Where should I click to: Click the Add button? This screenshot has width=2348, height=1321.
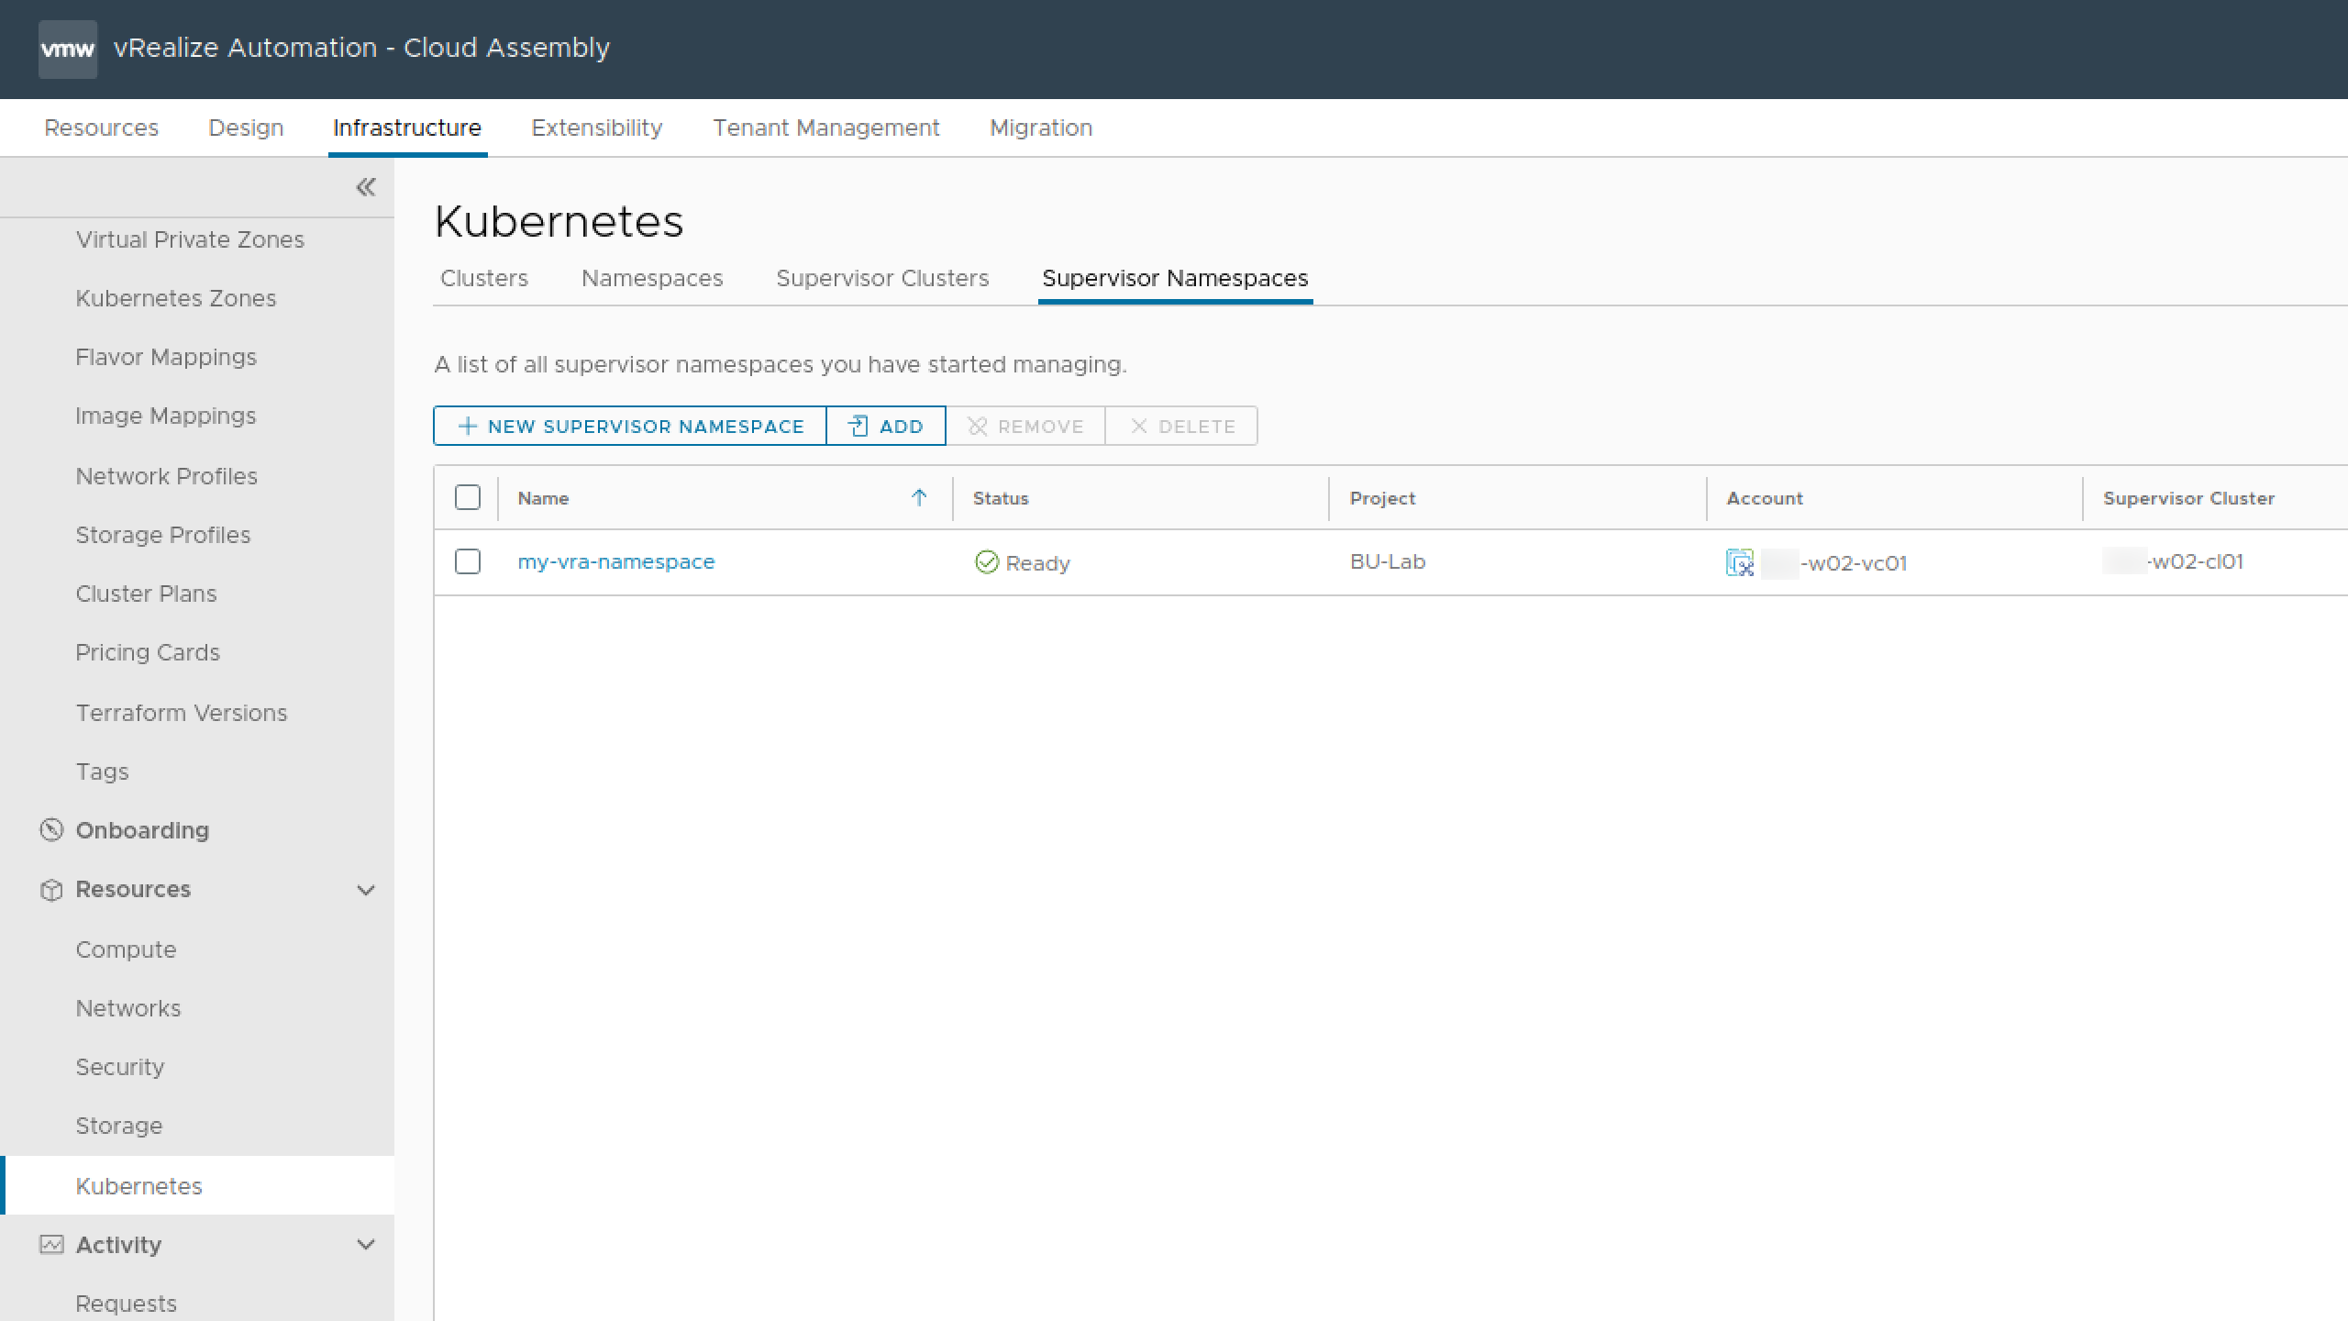tap(886, 426)
